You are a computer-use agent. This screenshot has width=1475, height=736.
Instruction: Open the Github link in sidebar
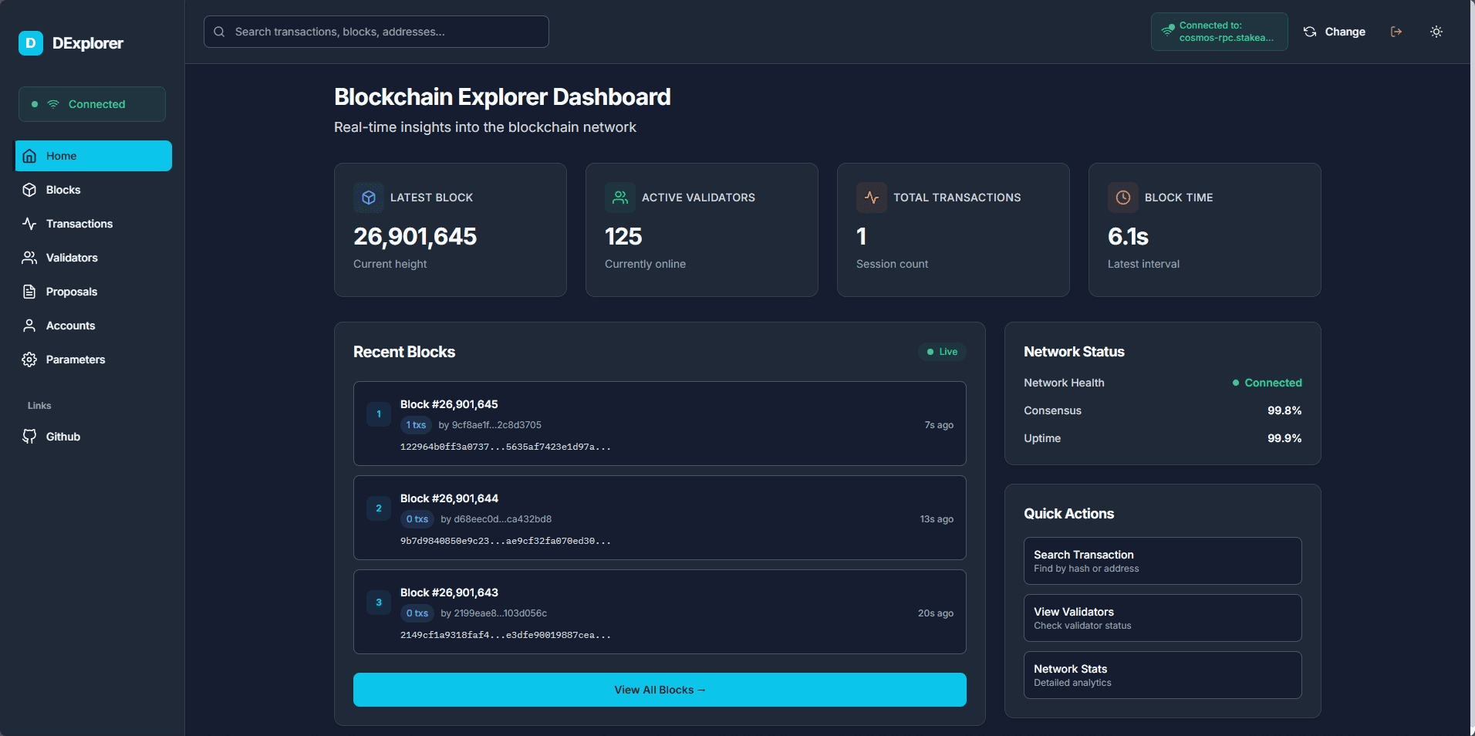62,437
